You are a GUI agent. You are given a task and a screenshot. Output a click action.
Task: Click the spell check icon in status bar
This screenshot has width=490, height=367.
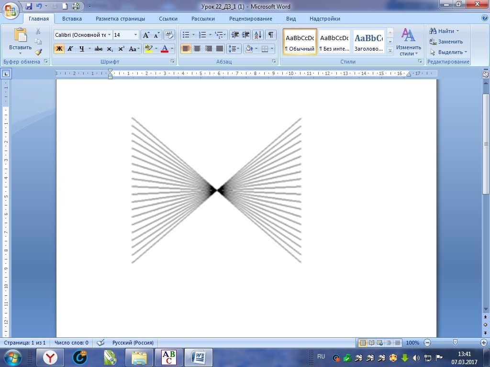coord(100,343)
